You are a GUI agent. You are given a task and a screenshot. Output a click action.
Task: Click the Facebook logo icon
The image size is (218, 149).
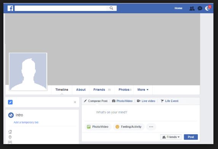10,8
